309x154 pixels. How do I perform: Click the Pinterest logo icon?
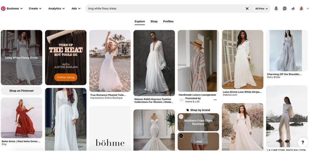tap(3, 9)
